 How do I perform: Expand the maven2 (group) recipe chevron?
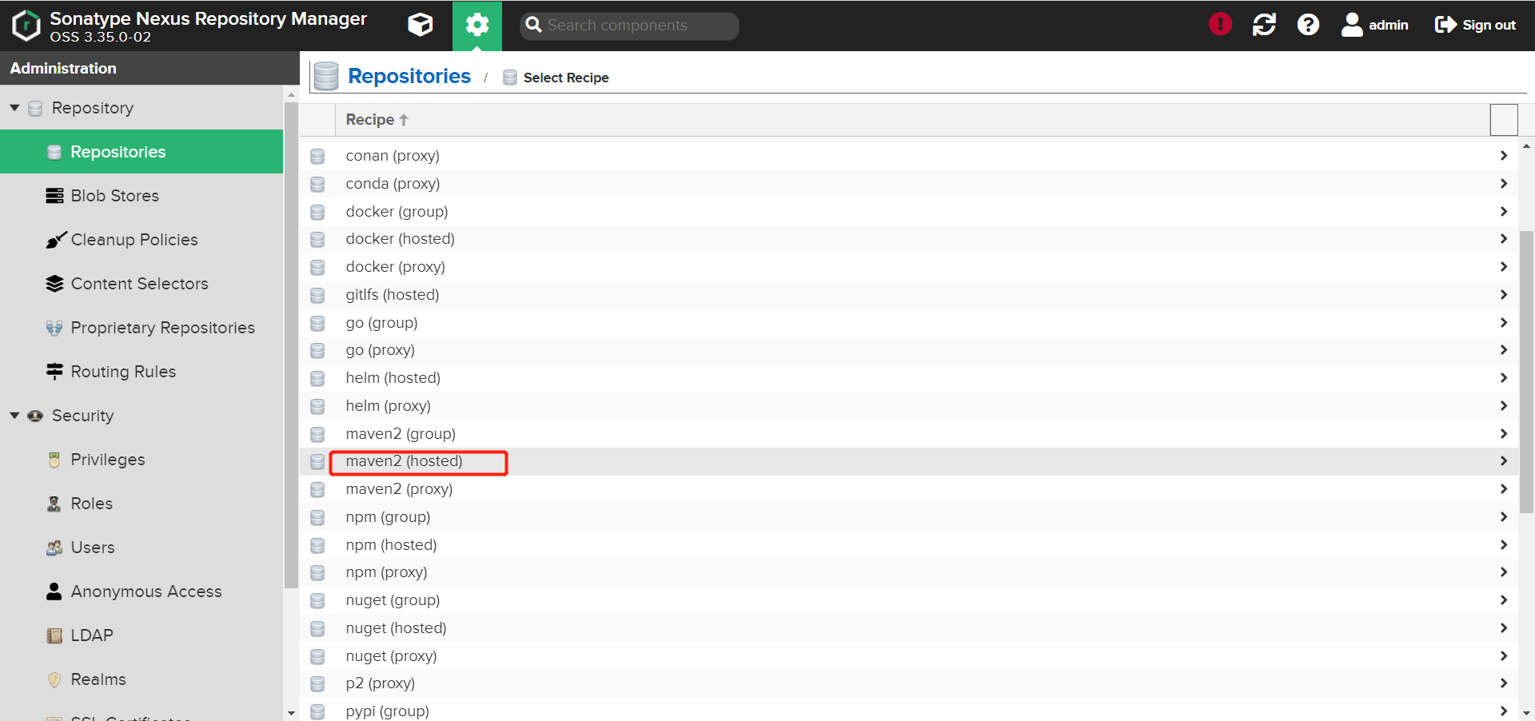pyautogui.click(x=1504, y=434)
